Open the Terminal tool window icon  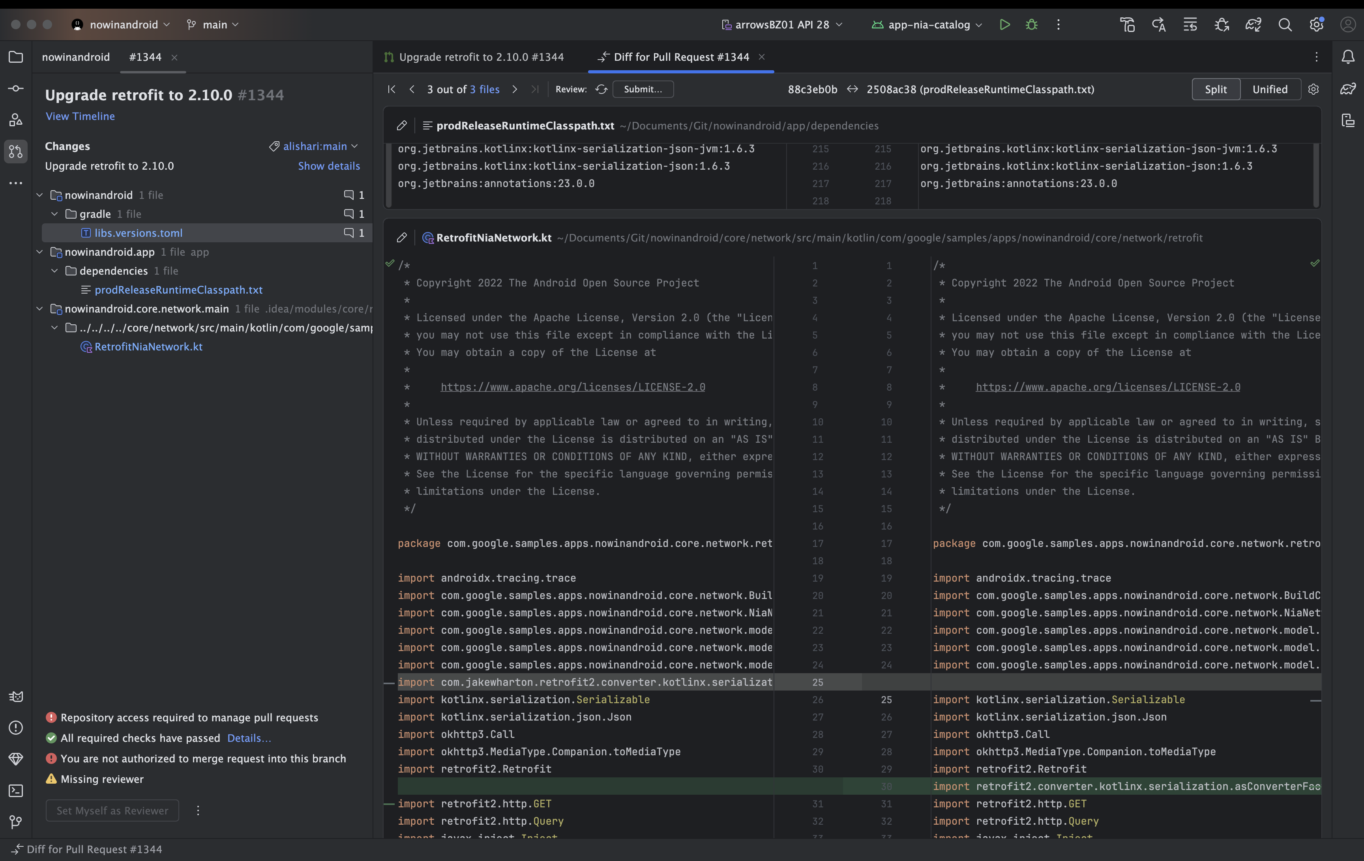pyautogui.click(x=16, y=790)
